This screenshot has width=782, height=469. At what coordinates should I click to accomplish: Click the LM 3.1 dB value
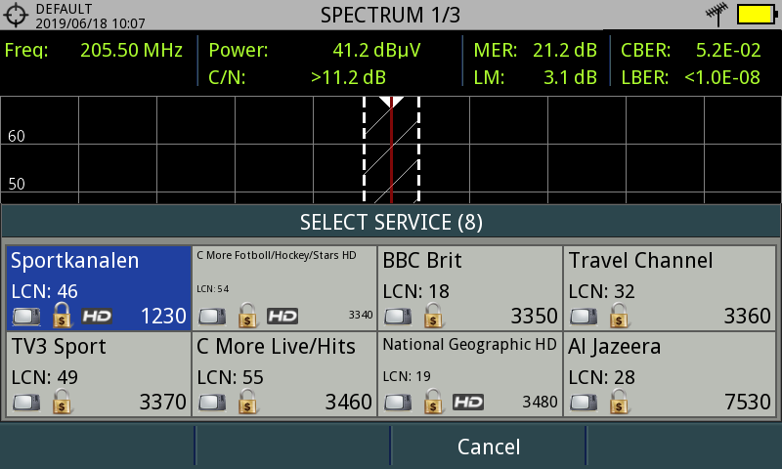pos(570,77)
